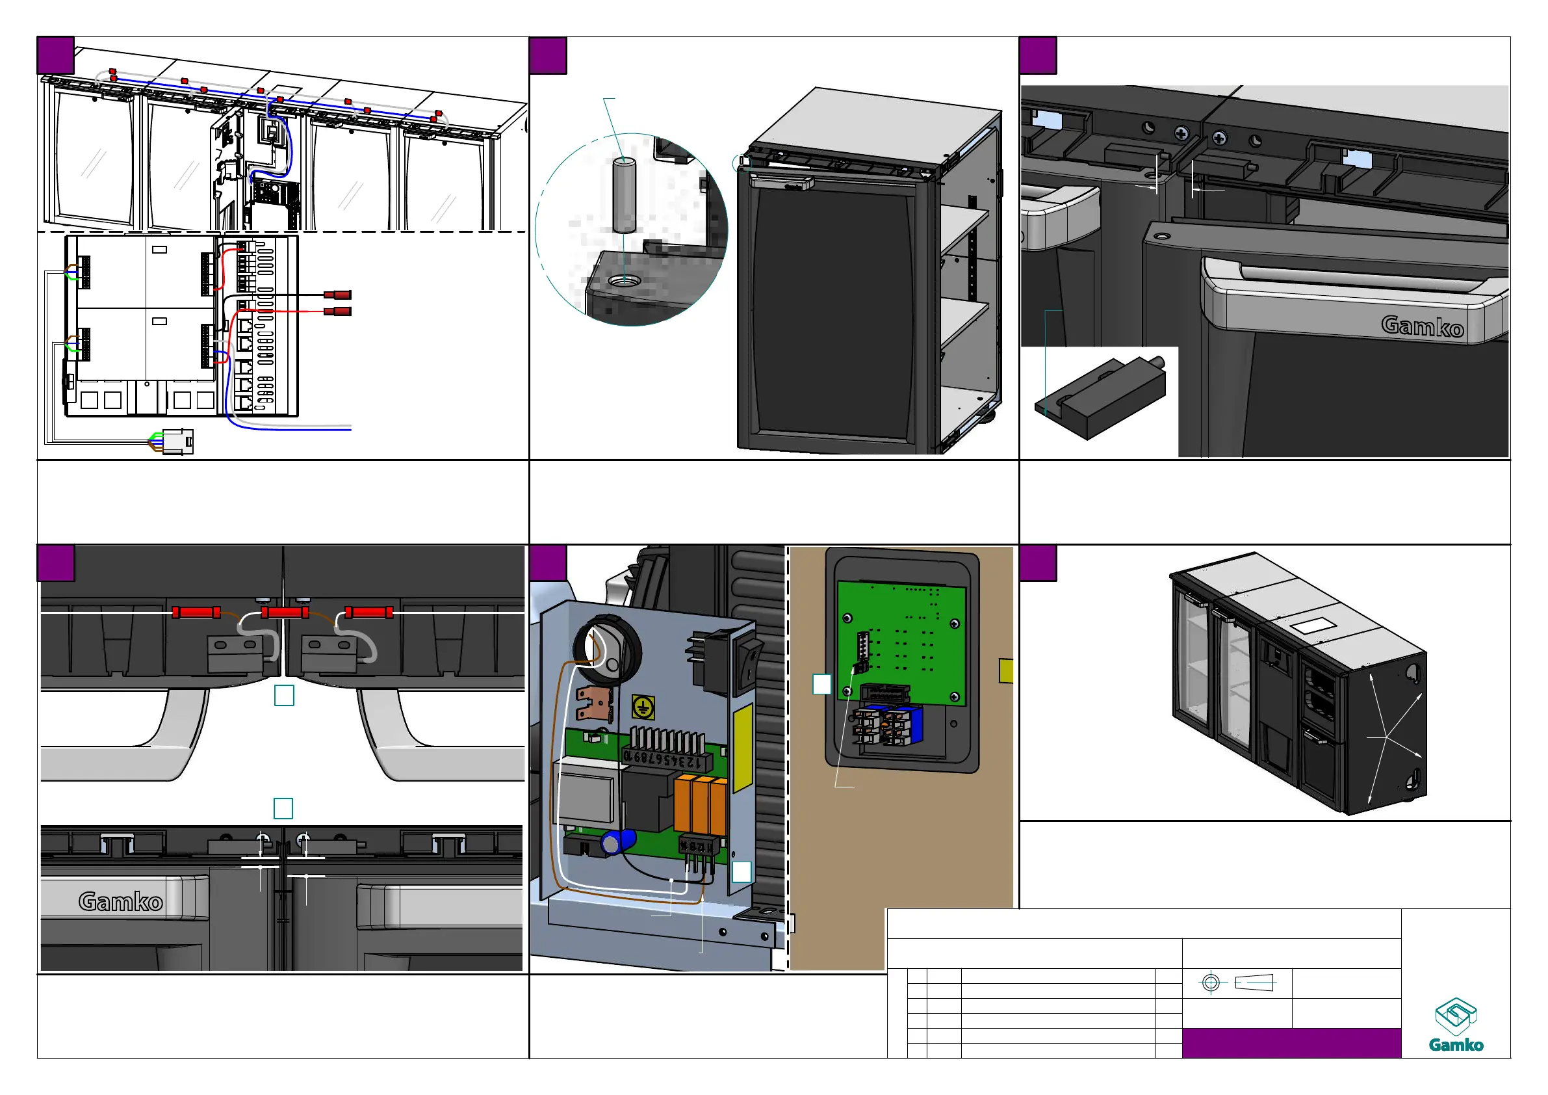Click the first-angle projection symbol in the title block

[1237, 983]
